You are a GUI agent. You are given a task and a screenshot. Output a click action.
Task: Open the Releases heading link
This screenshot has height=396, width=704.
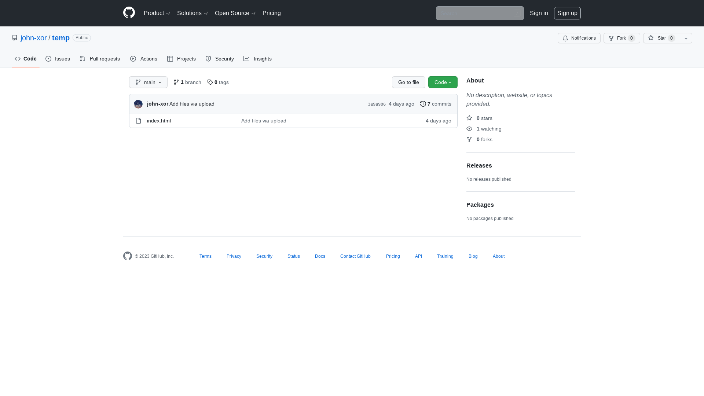[x=479, y=165]
